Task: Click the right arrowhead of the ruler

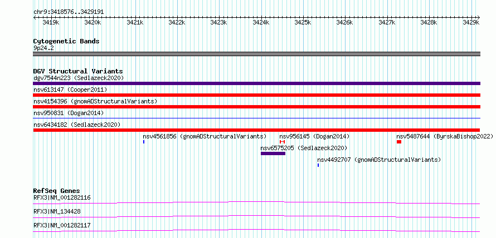Action: tap(479, 17)
